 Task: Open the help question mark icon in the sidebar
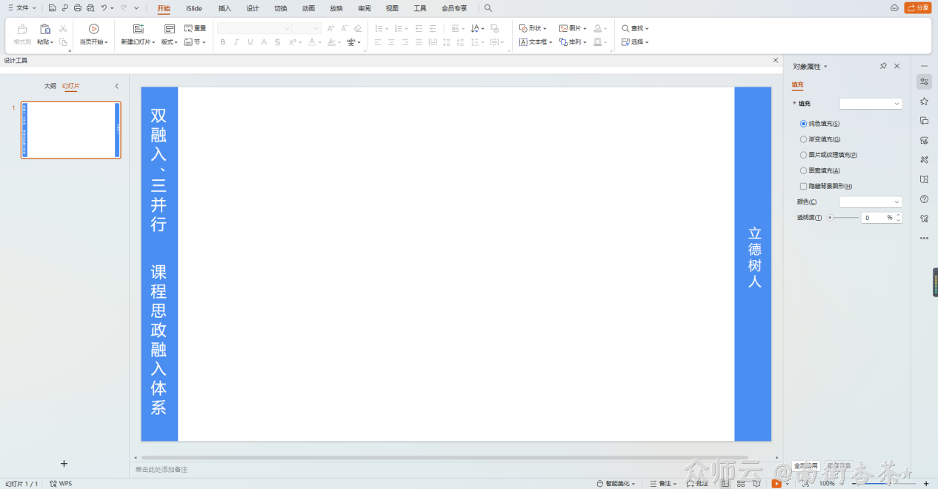tap(924, 199)
